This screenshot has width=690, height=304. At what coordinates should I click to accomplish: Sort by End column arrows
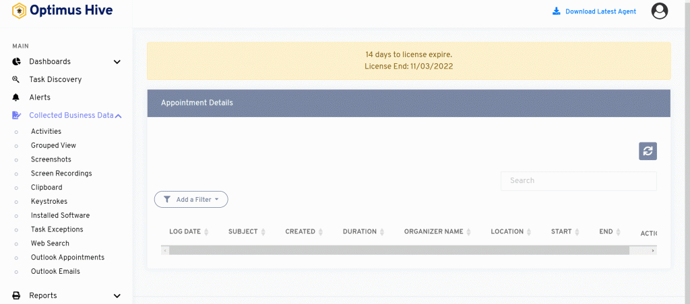619,232
